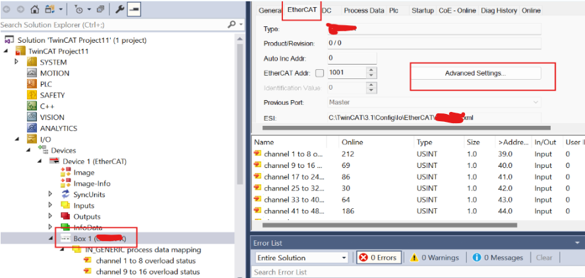Select the VISION node icon
The height and width of the screenshot is (278, 585).
[32, 117]
